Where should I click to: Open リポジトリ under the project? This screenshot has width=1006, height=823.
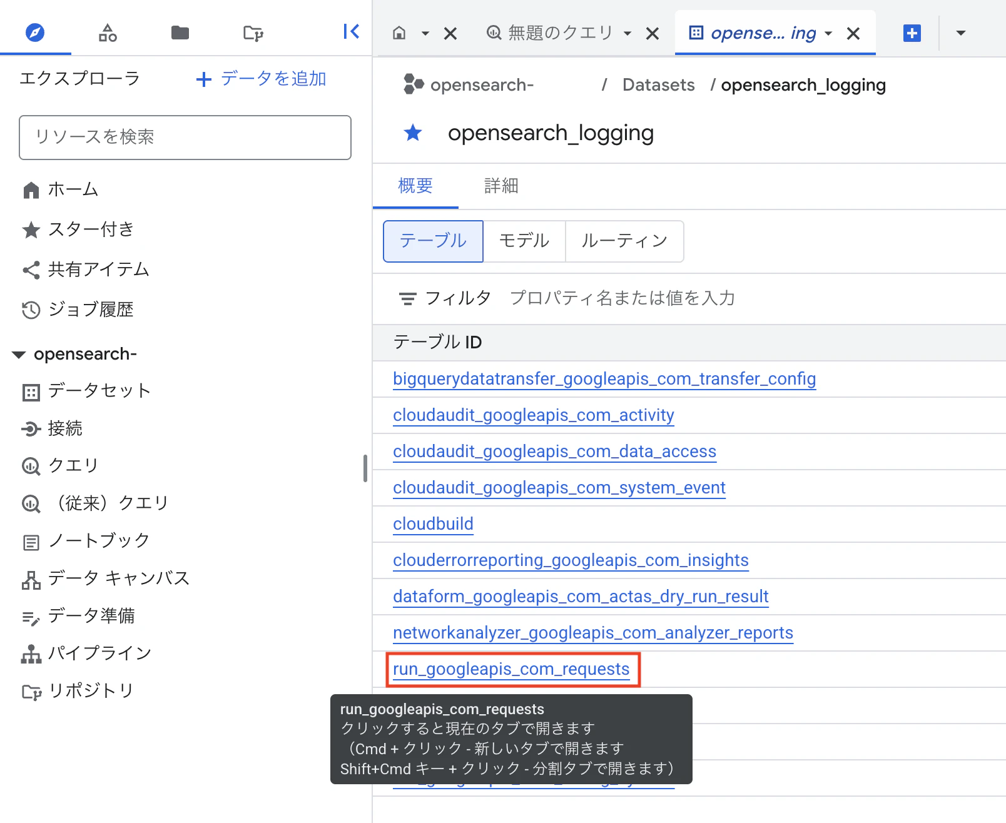click(x=78, y=690)
